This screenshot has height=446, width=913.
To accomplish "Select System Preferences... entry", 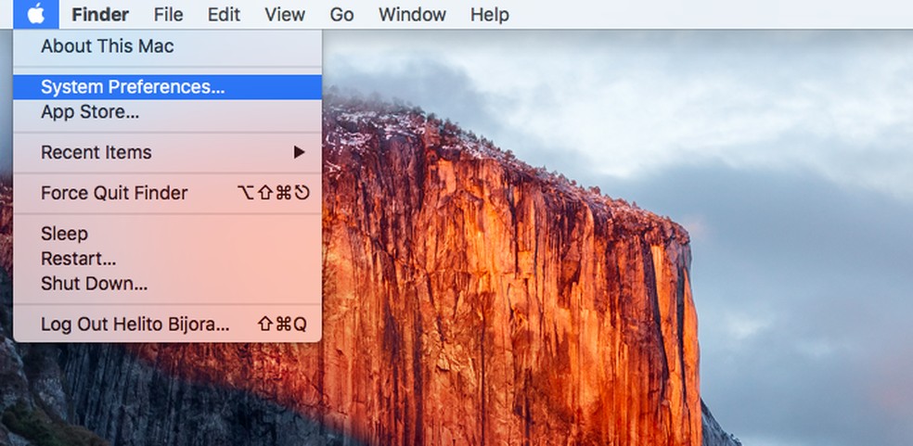I will pyautogui.click(x=167, y=87).
